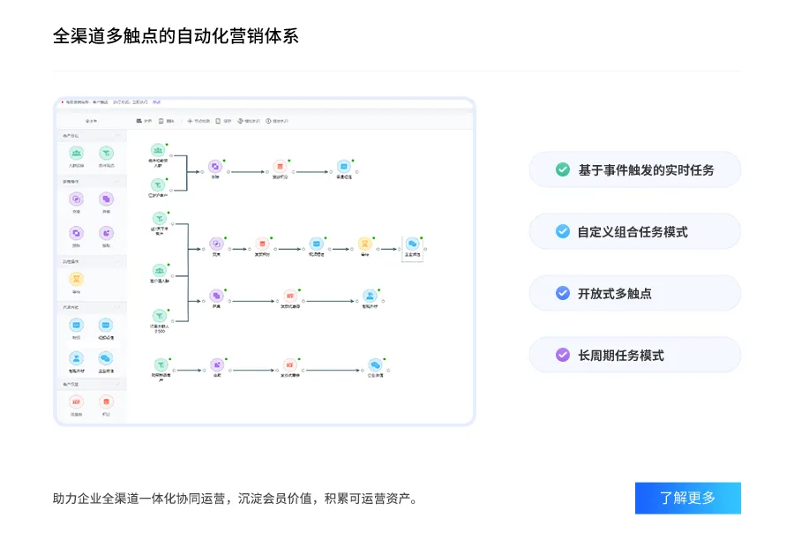Click the marketing flow editor screenshot image
794x533 pixels.
point(265,261)
